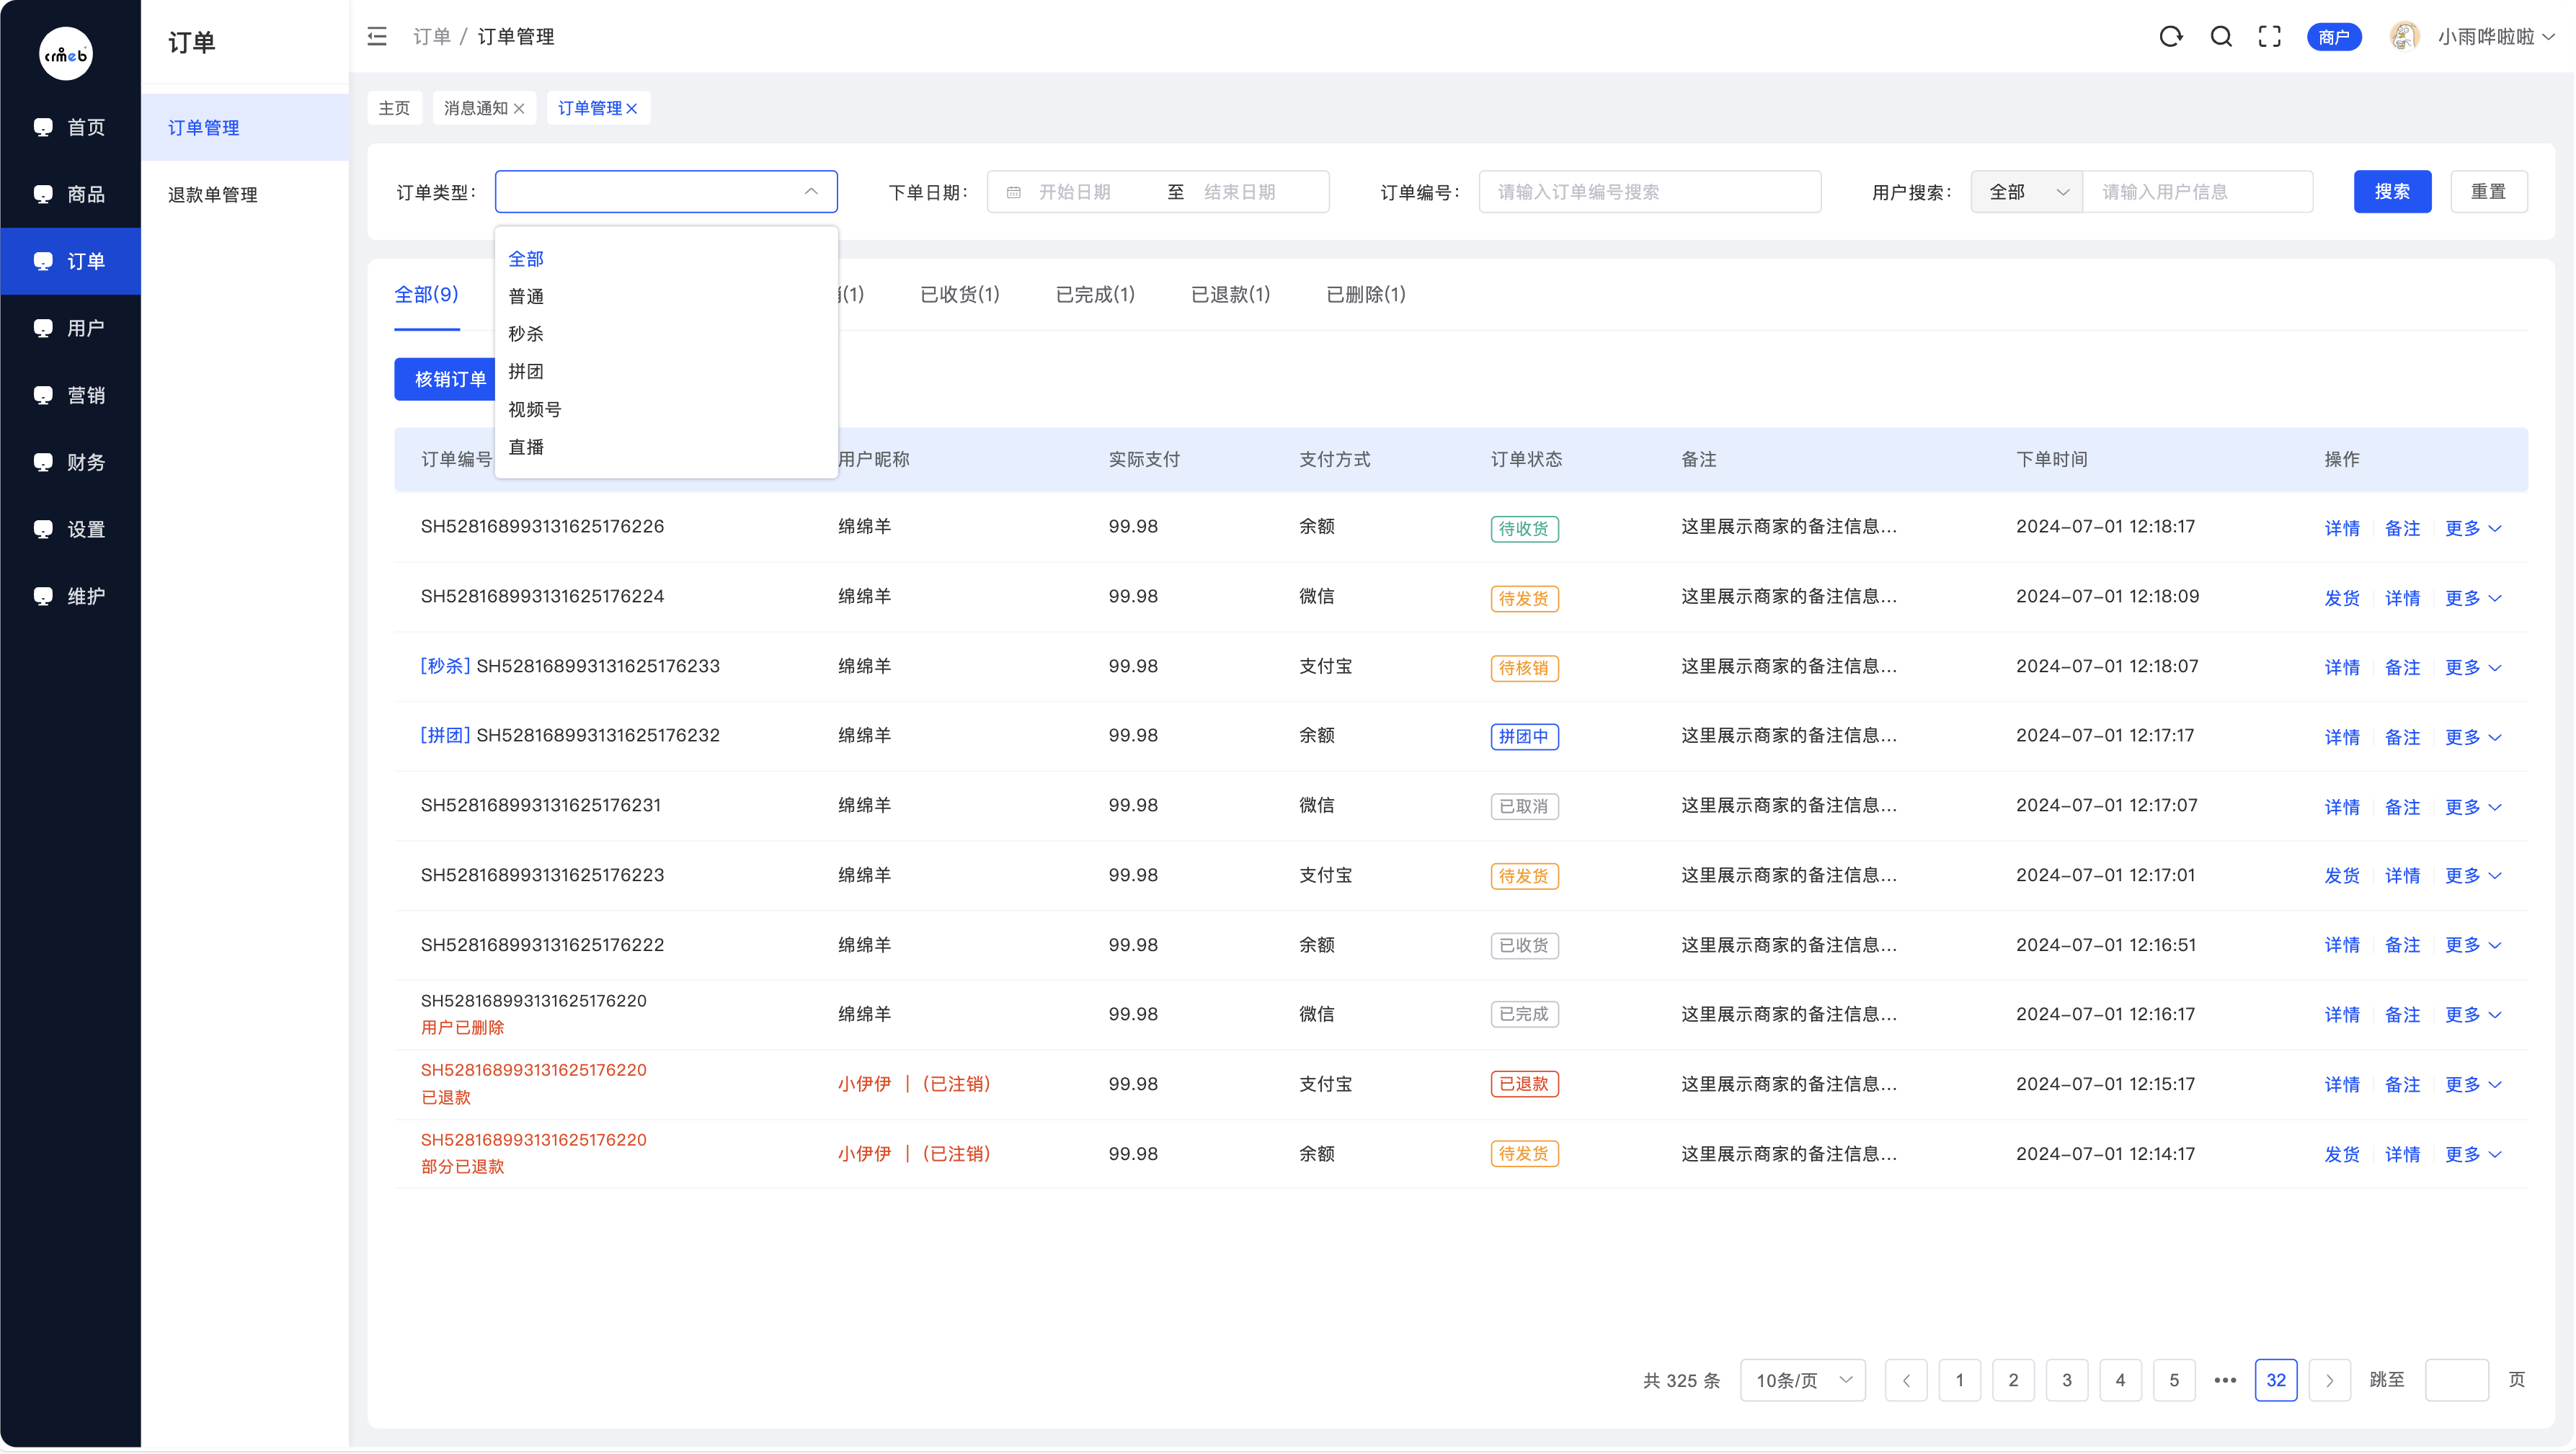
Task: Expand the 10条/页 page size dropdown
Action: [x=1802, y=1380]
